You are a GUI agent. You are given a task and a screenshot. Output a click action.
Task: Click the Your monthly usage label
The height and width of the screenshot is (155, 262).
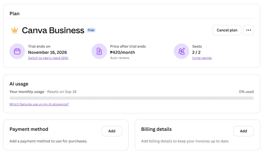27,92
